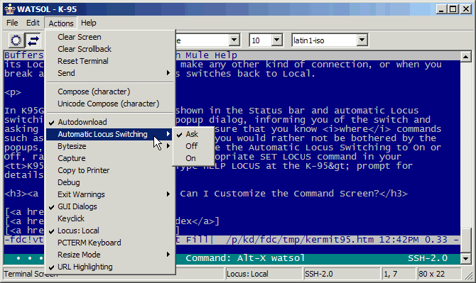Expand the Bytesize submenu

pyautogui.click(x=110, y=146)
